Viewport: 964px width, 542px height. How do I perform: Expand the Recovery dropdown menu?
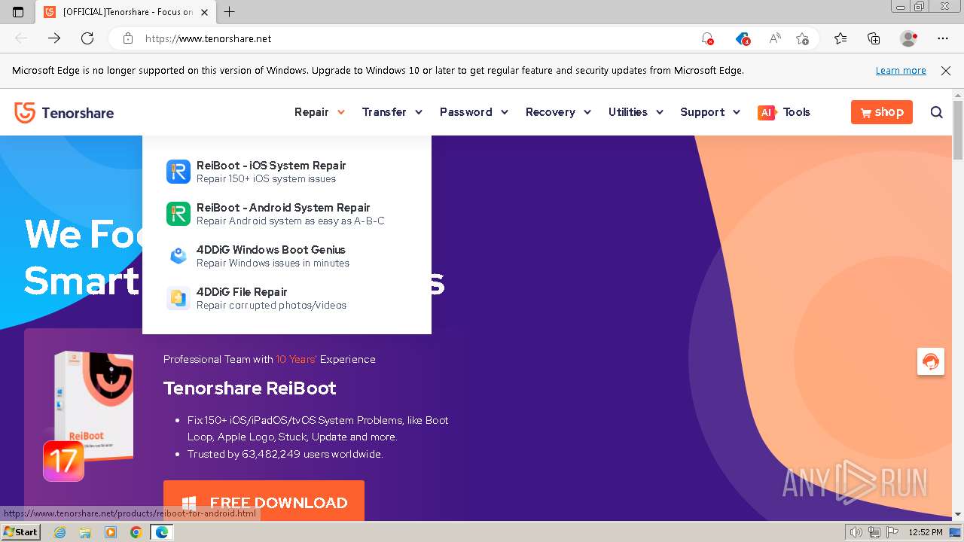(558, 112)
